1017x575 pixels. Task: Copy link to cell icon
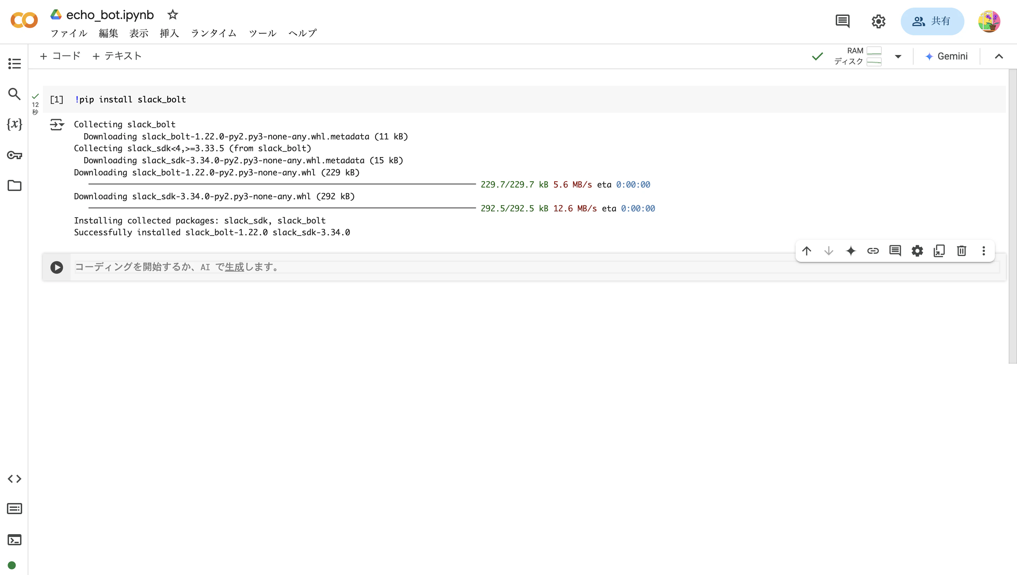[x=873, y=251]
